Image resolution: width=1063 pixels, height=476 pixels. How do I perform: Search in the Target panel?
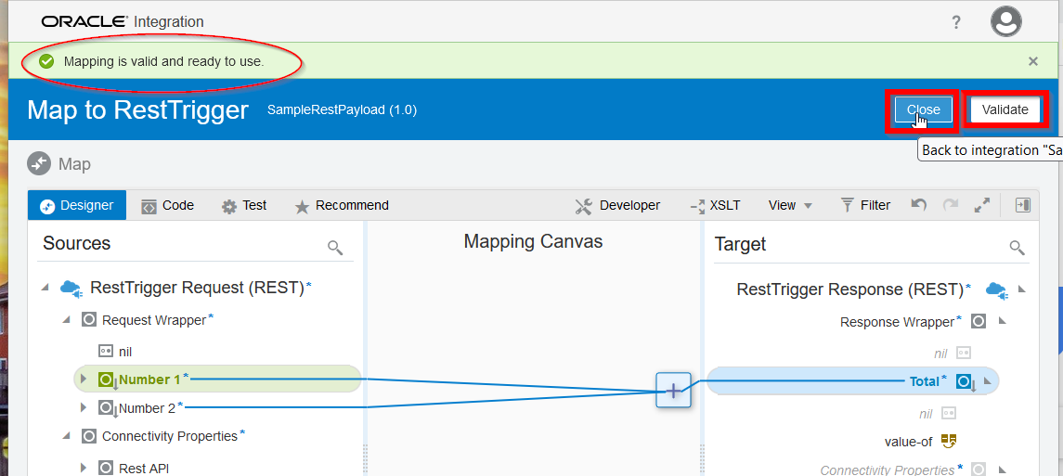pos(1017,247)
